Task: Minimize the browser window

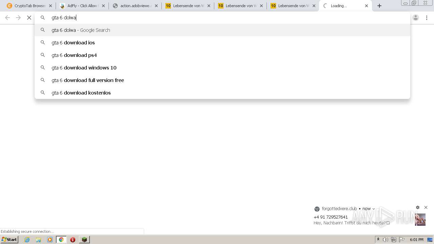Action: (x=406, y=3)
